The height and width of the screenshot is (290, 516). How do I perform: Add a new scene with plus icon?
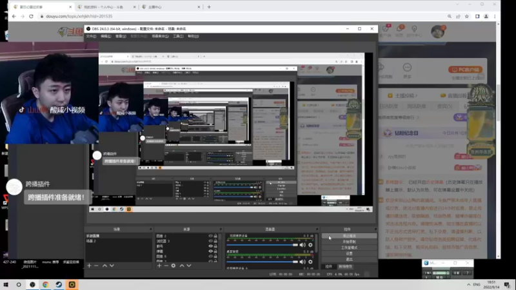(89, 266)
